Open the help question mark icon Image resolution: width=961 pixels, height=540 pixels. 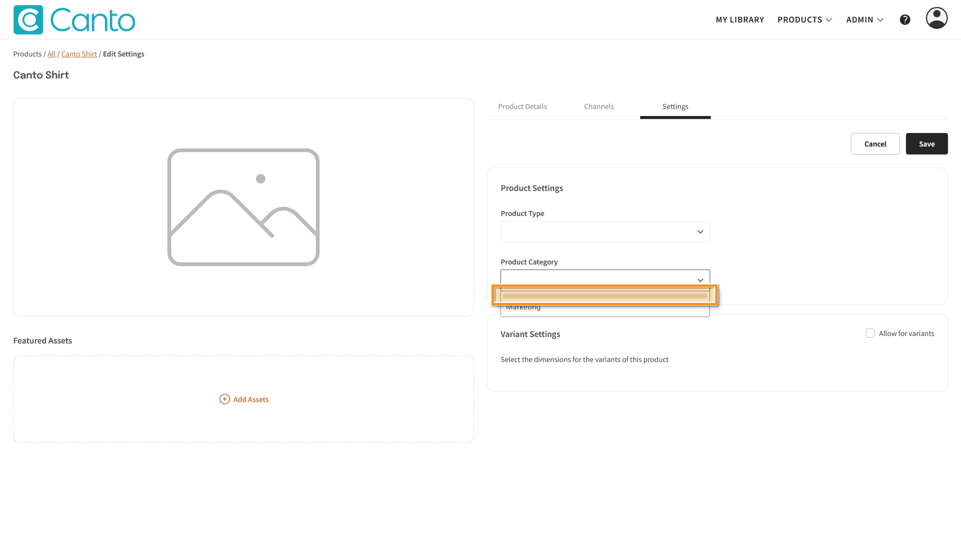pyautogui.click(x=905, y=19)
